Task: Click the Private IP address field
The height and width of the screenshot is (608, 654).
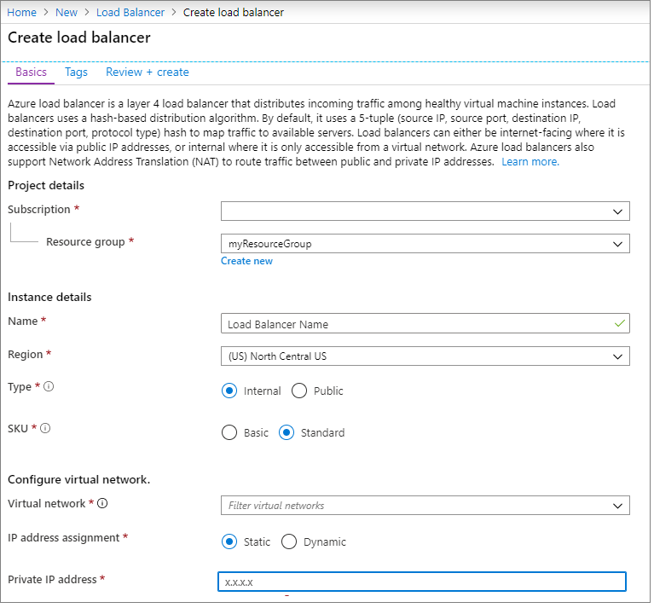Action: coord(422,582)
